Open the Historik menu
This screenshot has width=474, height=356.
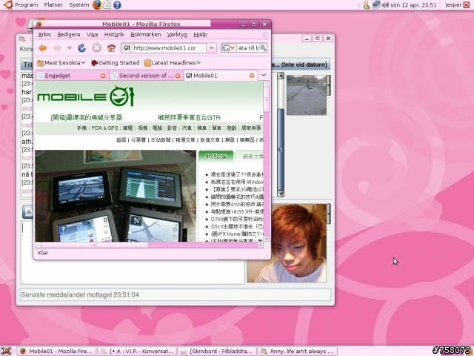click(x=114, y=35)
